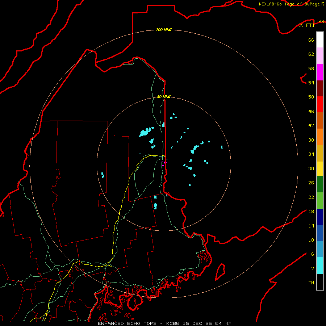Click the '50 NMI' range ring label
Viewport: 326px width, 326px height.
(x=164, y=97)
